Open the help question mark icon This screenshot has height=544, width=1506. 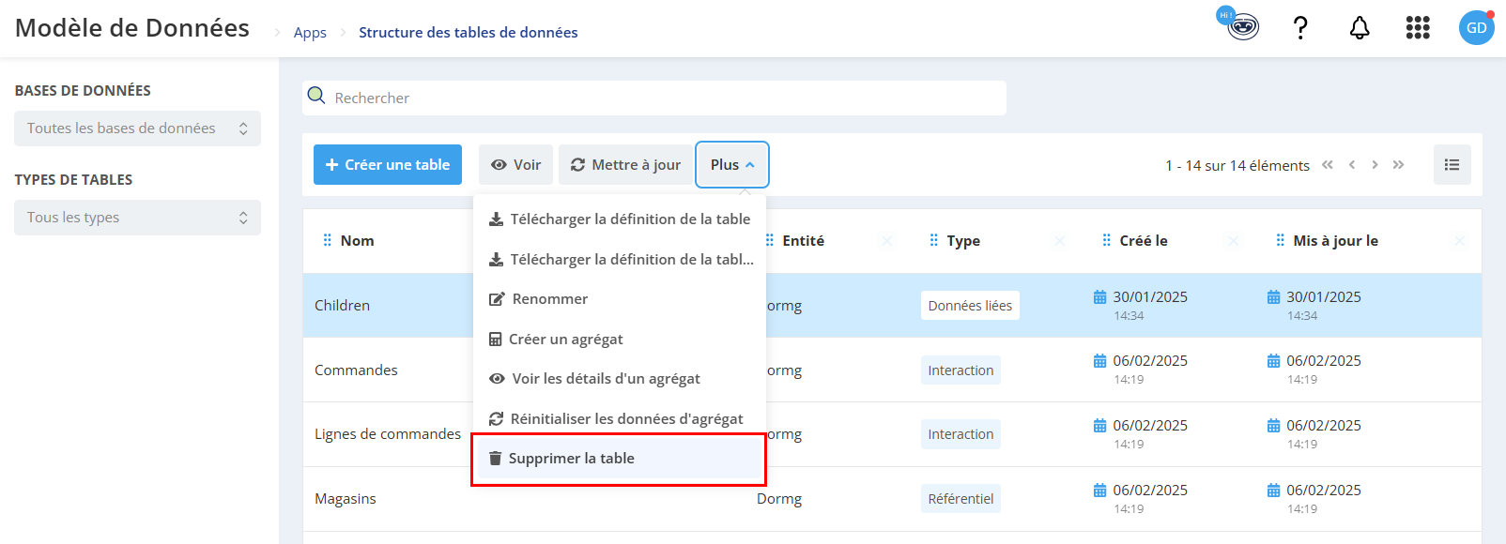point(1300,28)
